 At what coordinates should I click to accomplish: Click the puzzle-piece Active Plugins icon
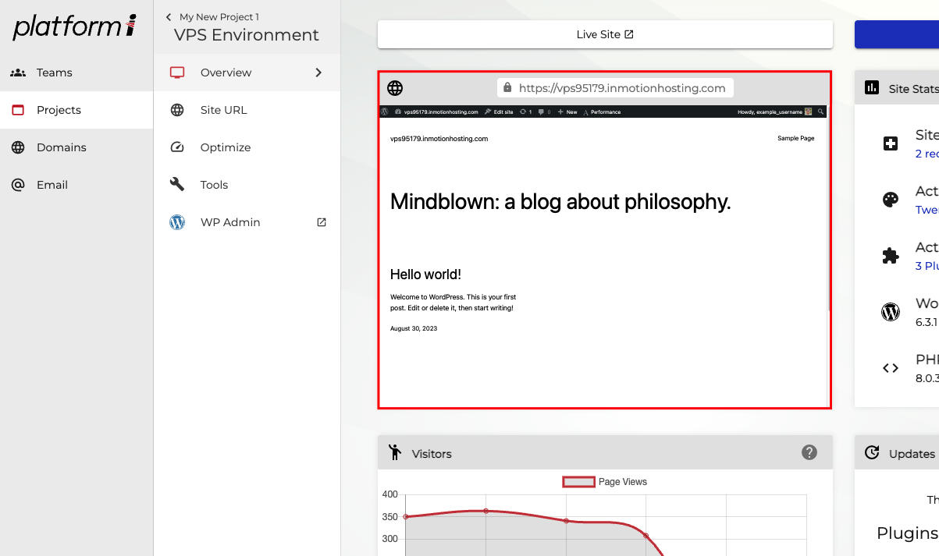click(891, 255)
